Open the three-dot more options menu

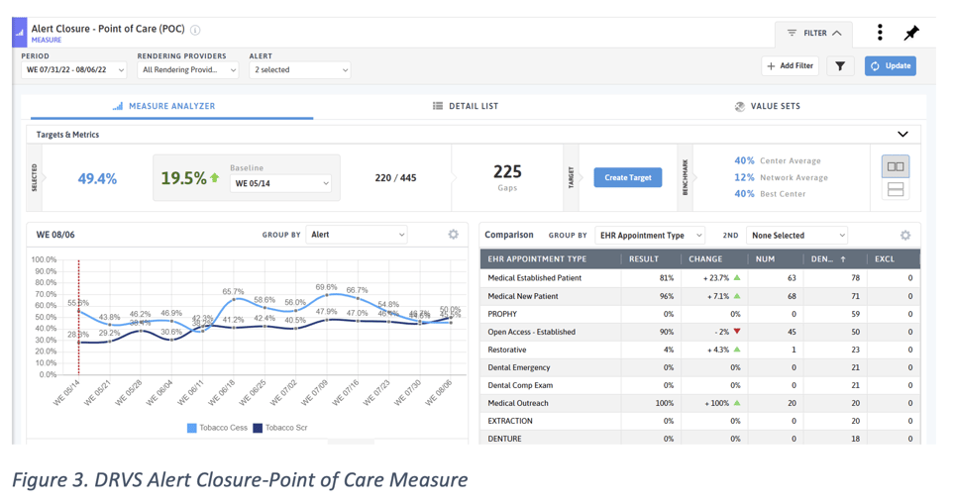point(880,33)
